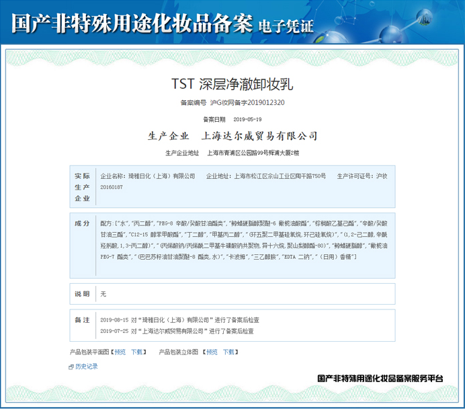Screen dimensions: 465x409
Task: Click the 2019-08-15 备案后检查 remark line
Action: point(179,320)
